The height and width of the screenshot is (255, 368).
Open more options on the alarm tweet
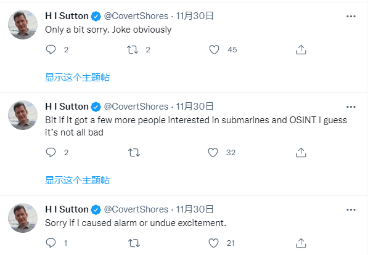(351, 209)
